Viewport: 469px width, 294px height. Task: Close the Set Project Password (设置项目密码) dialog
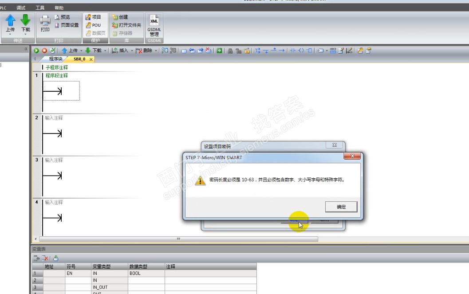point(335,145)
